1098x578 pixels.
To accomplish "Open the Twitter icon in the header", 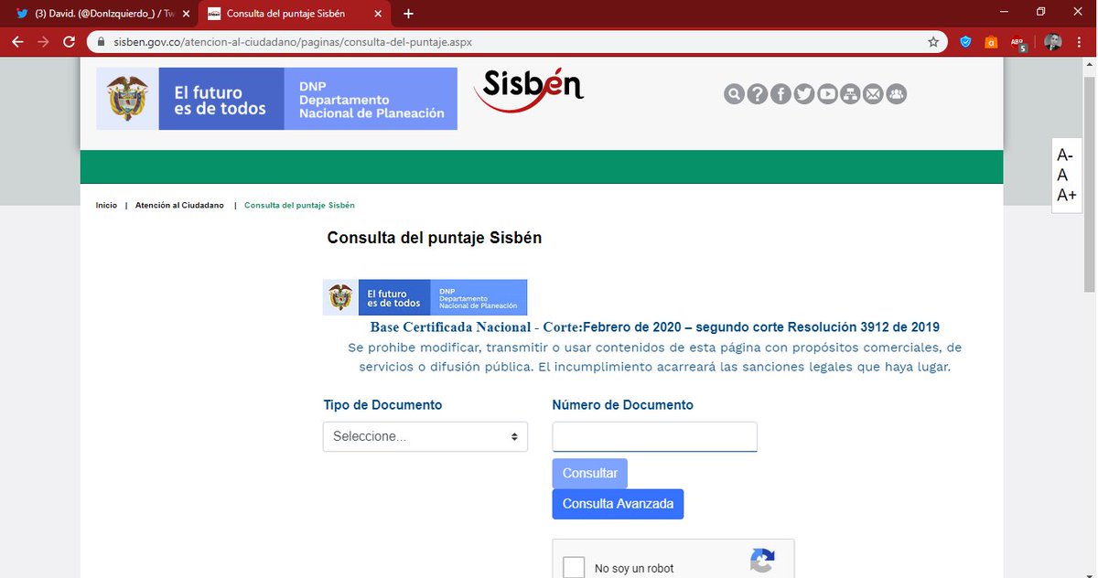I will click(804, 94).
